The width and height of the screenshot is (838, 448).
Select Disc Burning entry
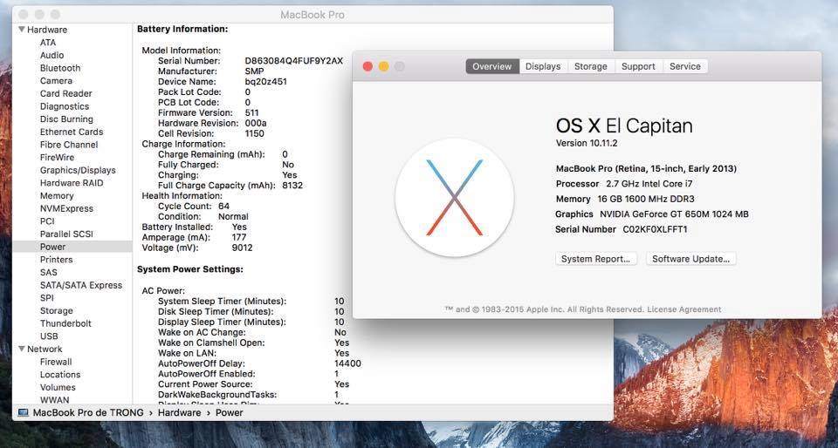point(66,119)
